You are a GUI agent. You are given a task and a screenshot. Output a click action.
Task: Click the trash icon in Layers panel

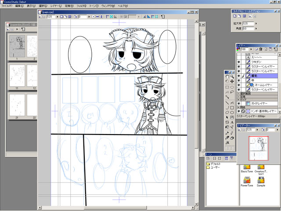coord(261,49)
